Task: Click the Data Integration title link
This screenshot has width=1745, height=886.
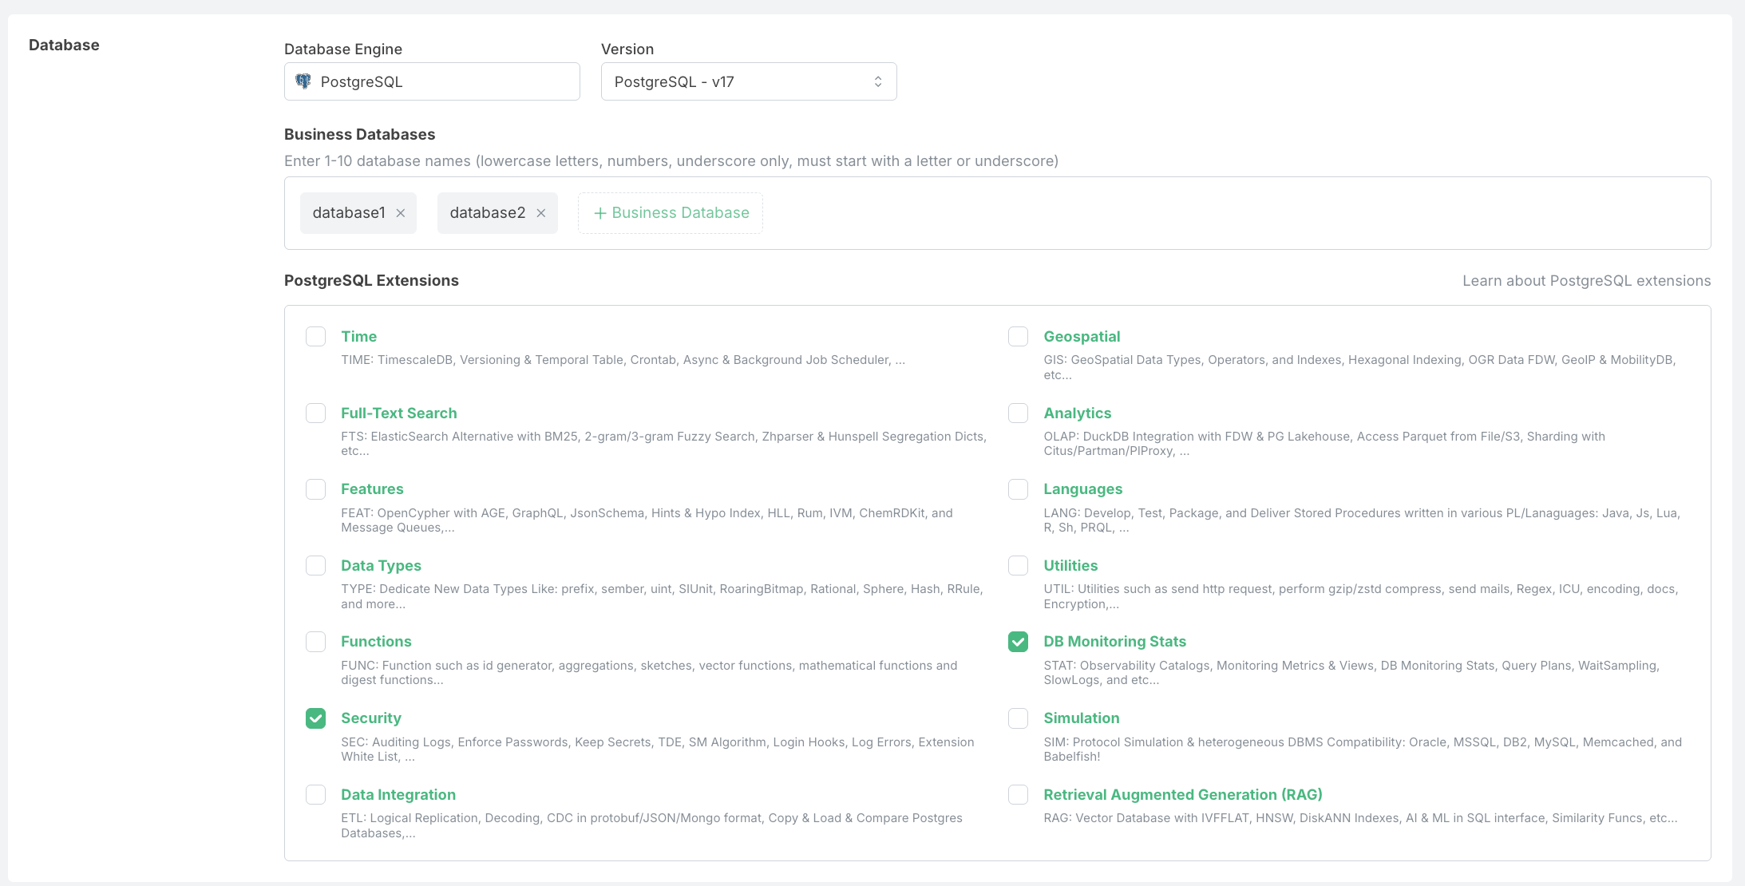Action: pos(398,795)
